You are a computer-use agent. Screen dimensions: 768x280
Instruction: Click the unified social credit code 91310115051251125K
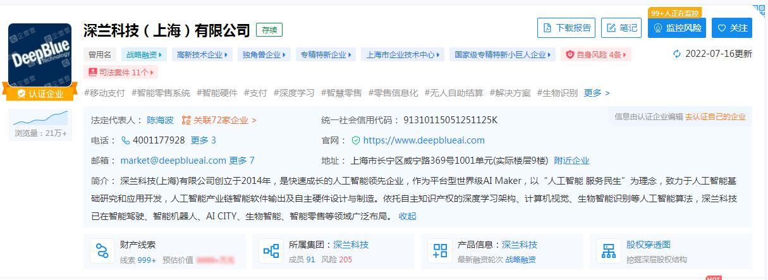click(x=450, y=119)
